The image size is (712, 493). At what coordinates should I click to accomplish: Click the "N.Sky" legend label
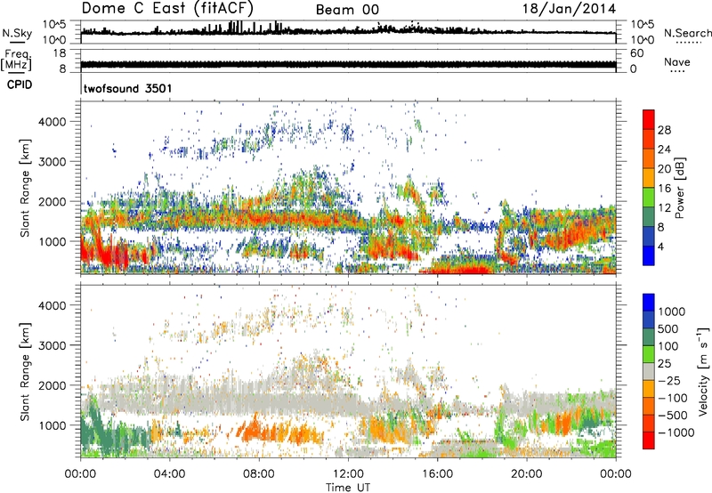pyautogui.click(x=17, y=33)
